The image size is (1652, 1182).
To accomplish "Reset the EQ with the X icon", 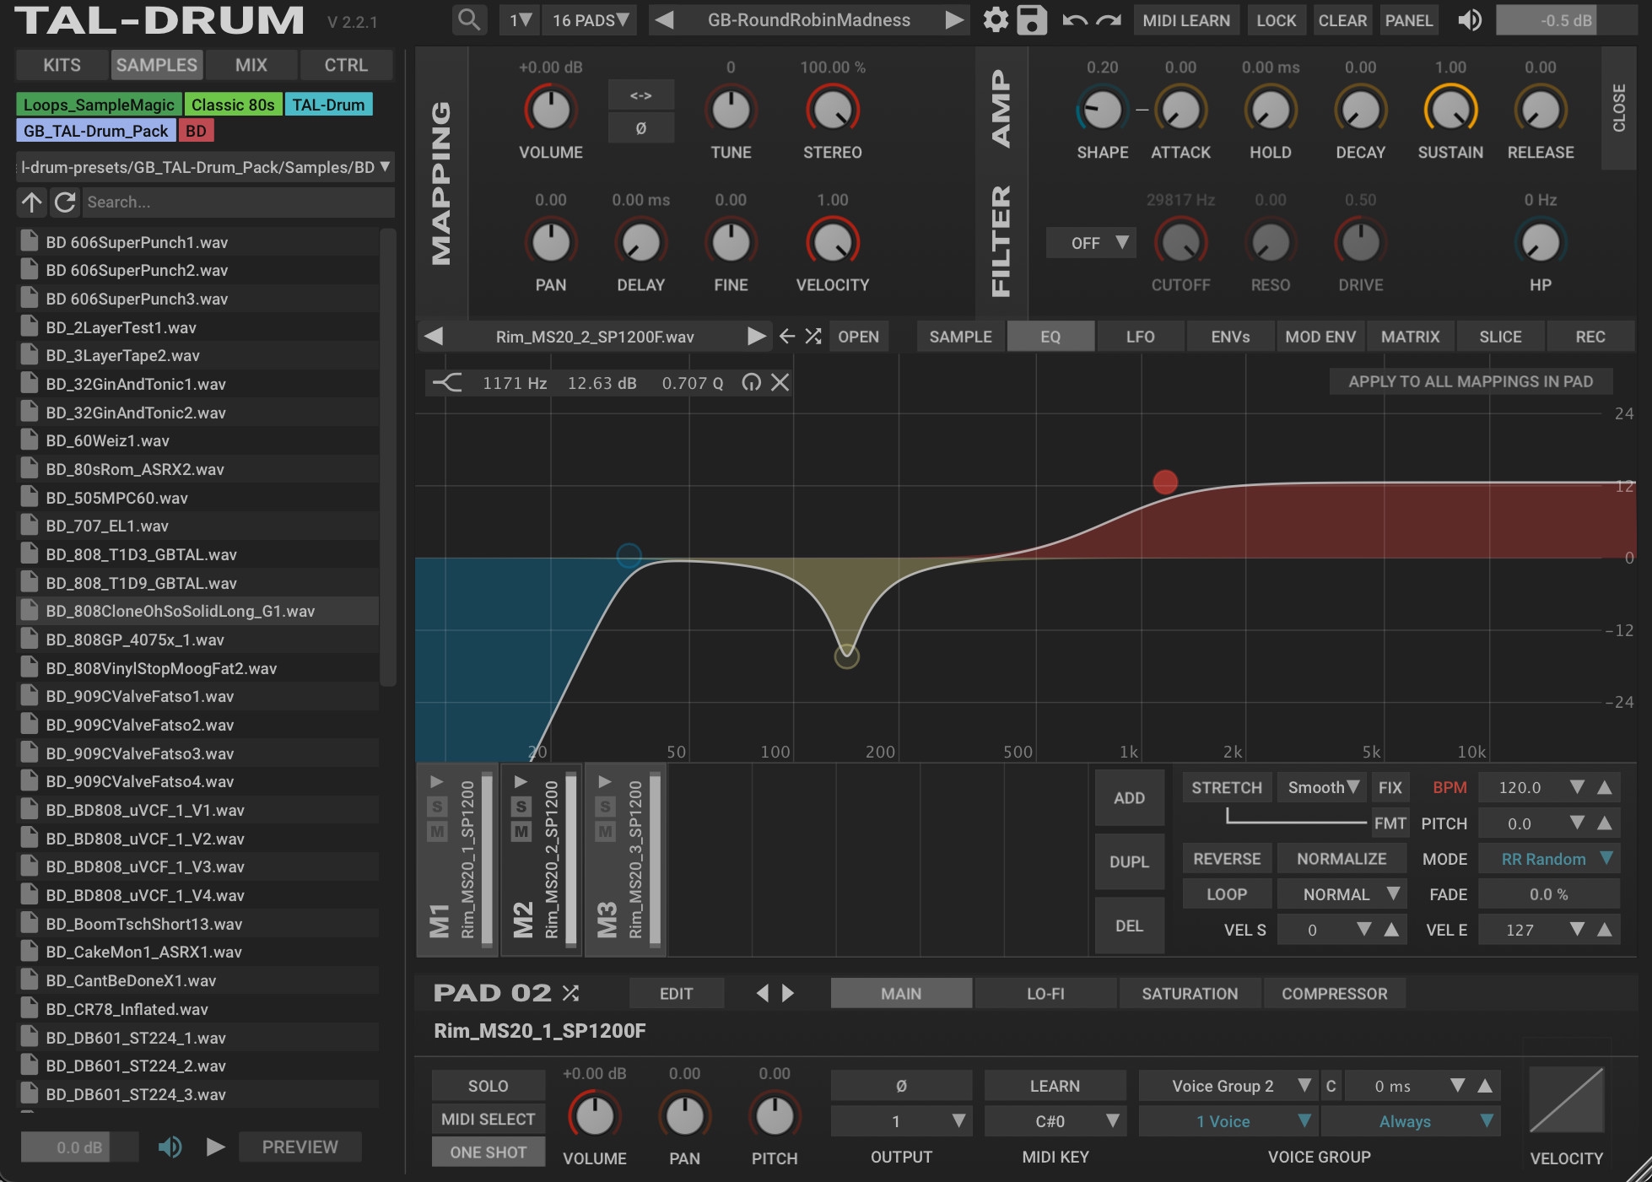I will click(779, 382).
